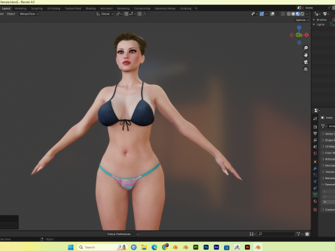Switch to Geometry Nodes workspace

tap(165, 8)
